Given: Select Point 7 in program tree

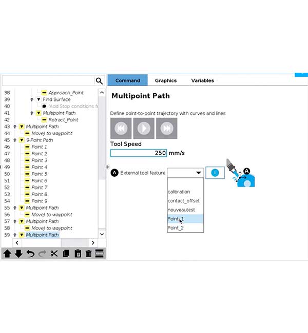Looking at the screenshot, I should pyautogui.click(x=39, y=188).
